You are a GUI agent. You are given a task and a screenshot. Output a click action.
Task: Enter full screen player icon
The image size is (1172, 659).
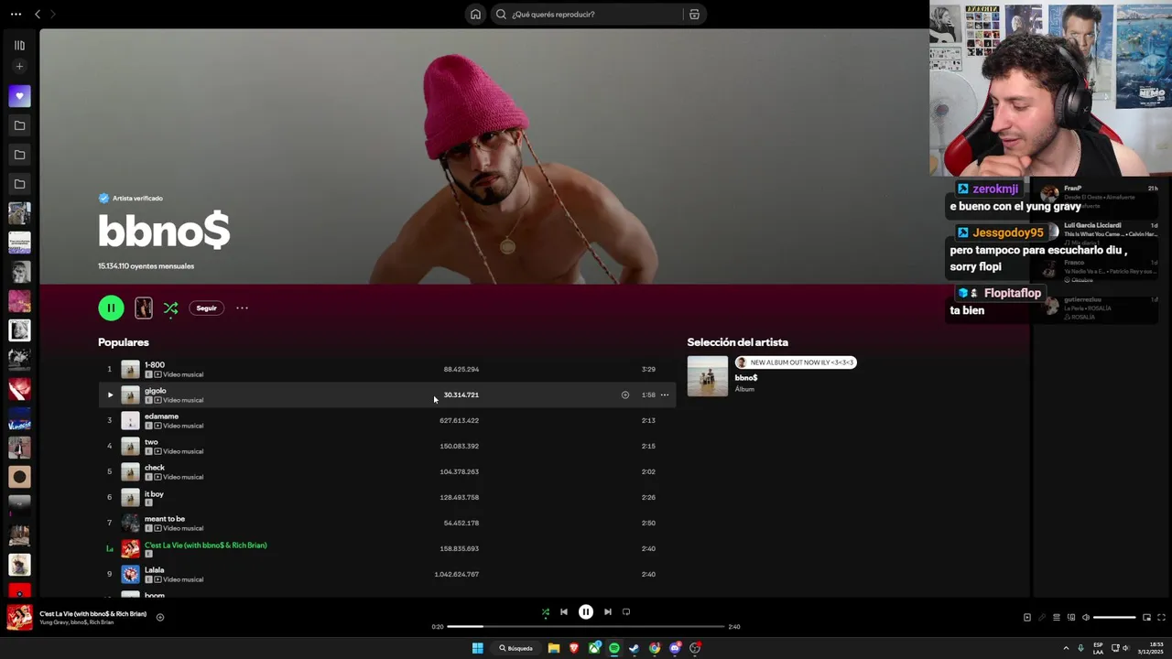[1161, 617]
